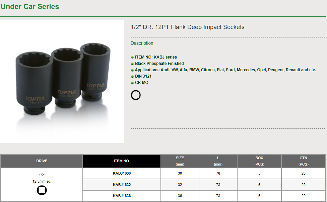This screenshot has width=327, height=202.
Task: Click length 78 in the KABJ1632 row
Action: click(x=218, y=185)
